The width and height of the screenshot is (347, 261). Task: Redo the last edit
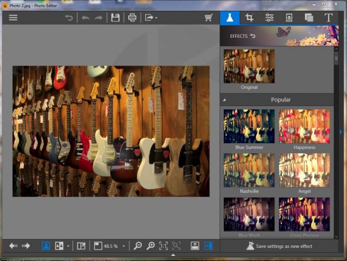(x=98, y=18)
